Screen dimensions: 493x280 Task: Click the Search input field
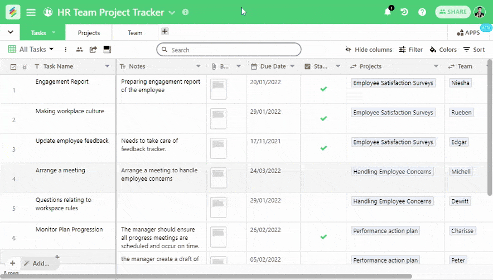tap(229, 50)
